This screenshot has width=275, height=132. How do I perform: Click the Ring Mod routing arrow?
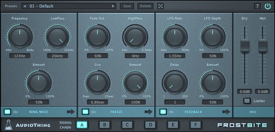tap(71, 112)
